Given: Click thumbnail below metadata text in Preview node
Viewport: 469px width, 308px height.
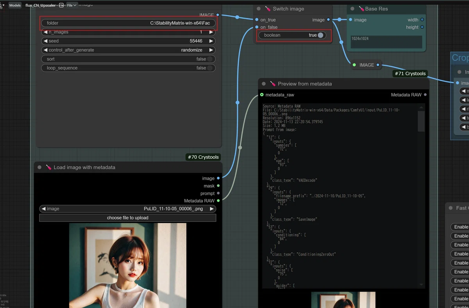Looking at the screenshot, I should tap(343, 300).
